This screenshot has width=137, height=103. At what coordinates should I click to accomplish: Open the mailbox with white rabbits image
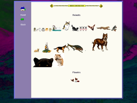(x=57, y=28)
